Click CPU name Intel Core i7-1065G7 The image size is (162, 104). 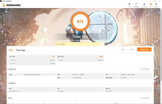click(78, 75)
